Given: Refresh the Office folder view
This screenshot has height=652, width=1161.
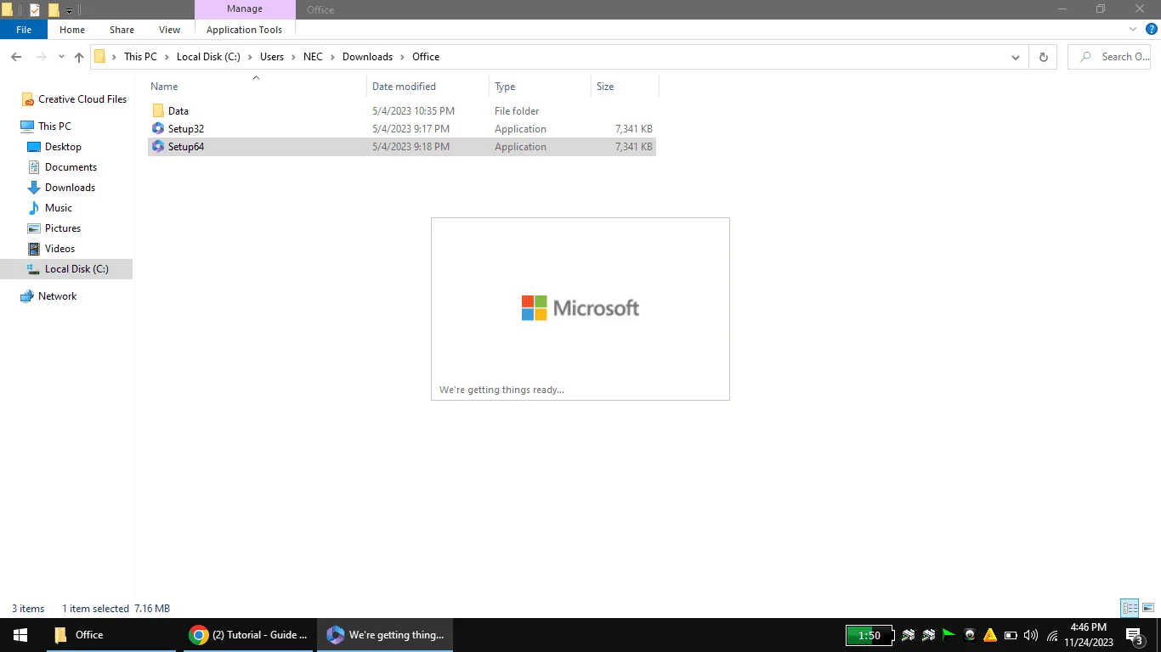Looking at the screenshot, I should [1043, 57].
